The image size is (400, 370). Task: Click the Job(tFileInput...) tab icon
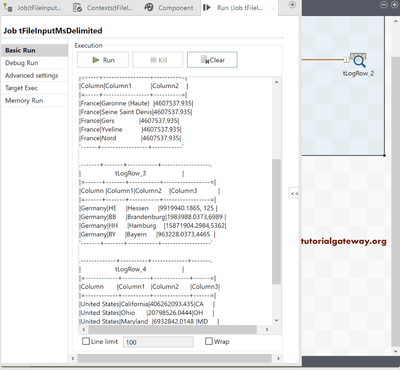[x=8, y=7]
